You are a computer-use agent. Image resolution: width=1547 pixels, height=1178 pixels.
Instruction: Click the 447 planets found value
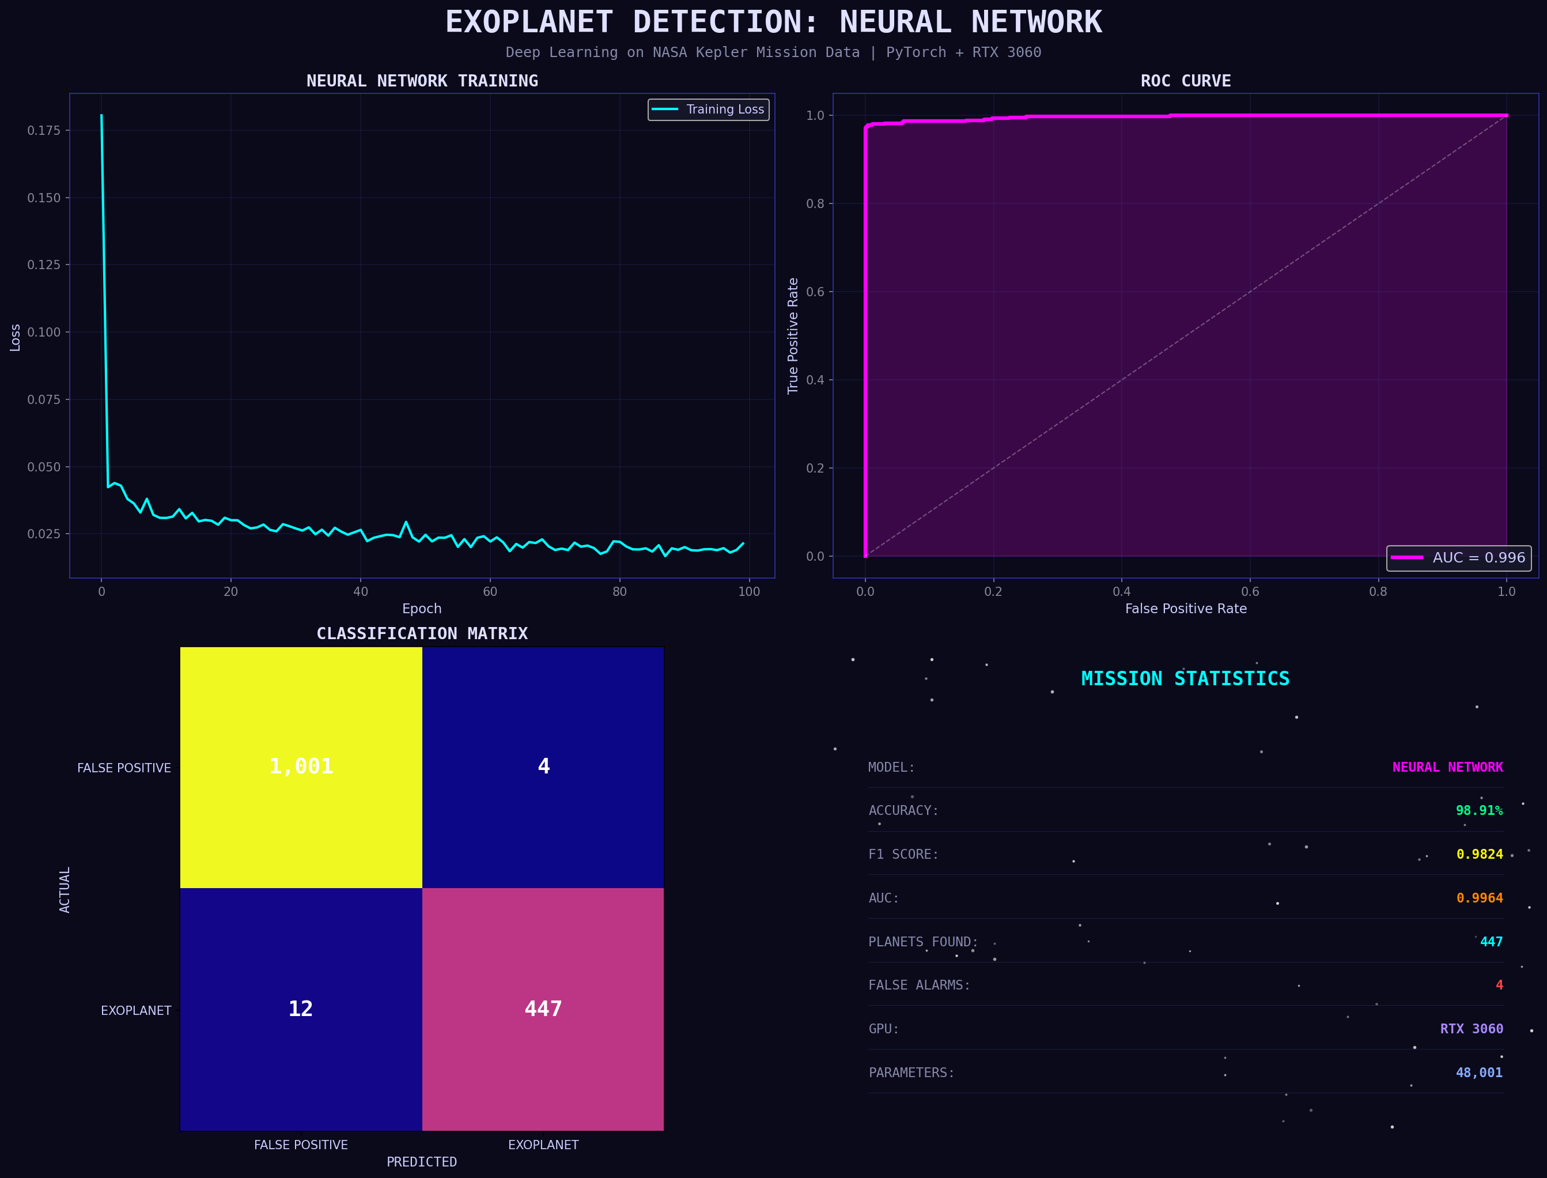(1492, 942)
